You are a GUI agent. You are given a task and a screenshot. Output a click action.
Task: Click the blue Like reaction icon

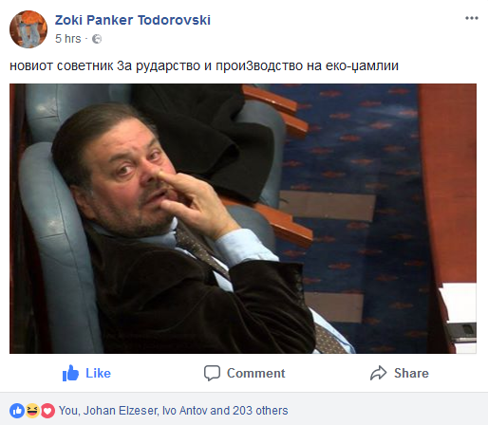pos(17,411)
